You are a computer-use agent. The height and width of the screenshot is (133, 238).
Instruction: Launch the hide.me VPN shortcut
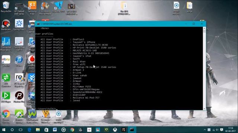(x=58, y=7)
